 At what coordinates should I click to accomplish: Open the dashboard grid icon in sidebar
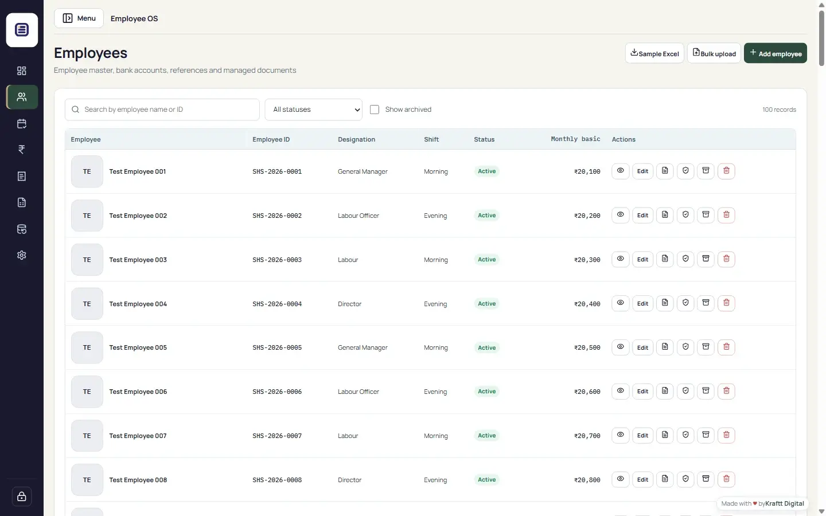coord(22,71)
